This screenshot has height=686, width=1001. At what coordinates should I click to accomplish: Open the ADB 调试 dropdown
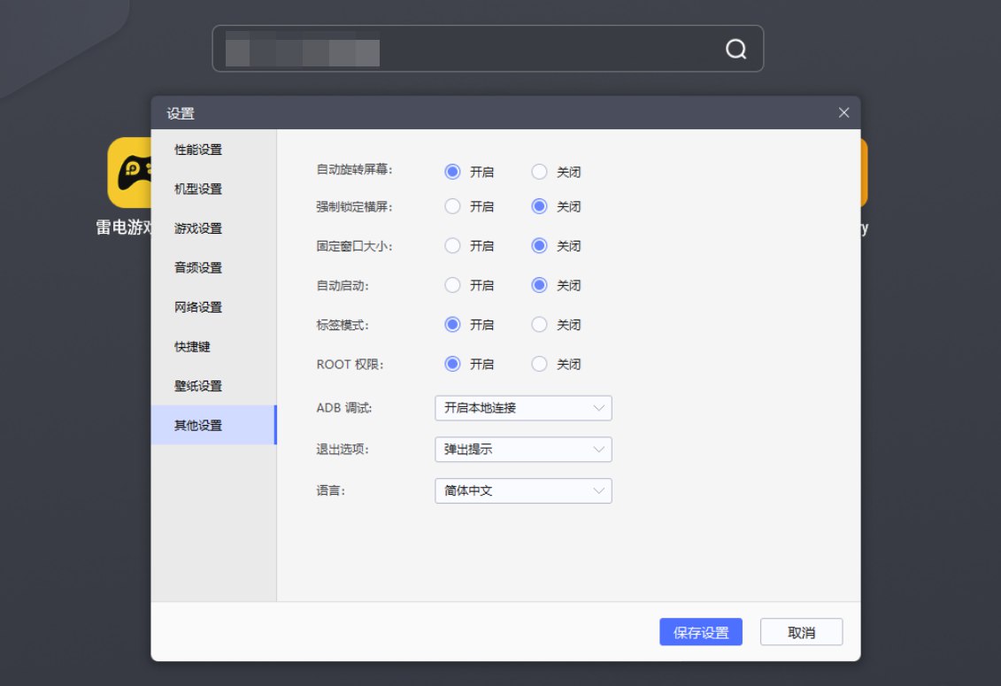(523, 408)
